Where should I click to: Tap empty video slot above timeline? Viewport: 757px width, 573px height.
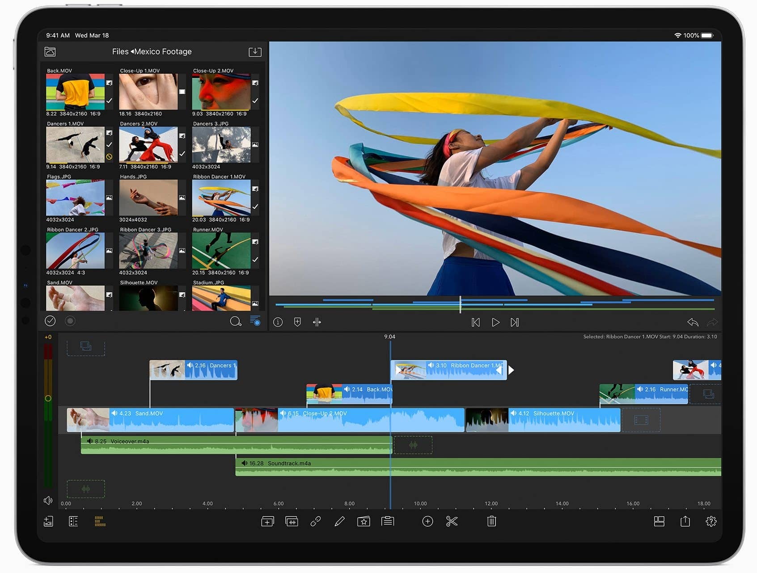pyautogui.click(x=86, y=347)
